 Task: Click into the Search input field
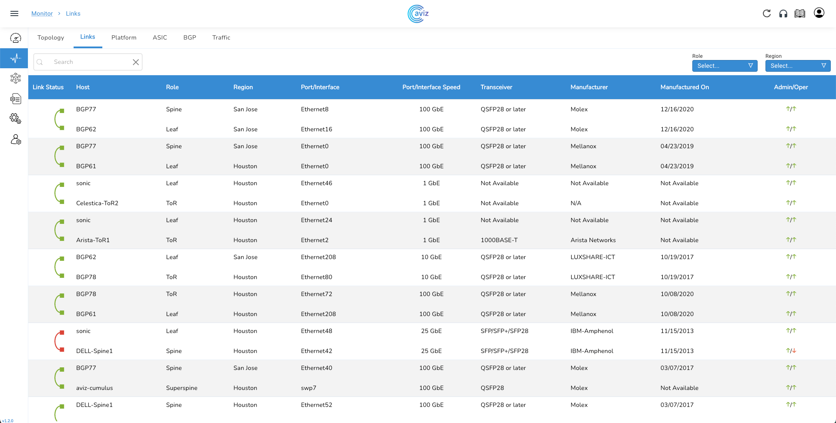coord(89,62)
